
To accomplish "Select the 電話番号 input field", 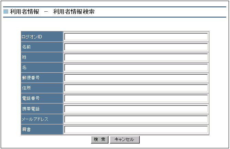I will (x=136, y=98).
